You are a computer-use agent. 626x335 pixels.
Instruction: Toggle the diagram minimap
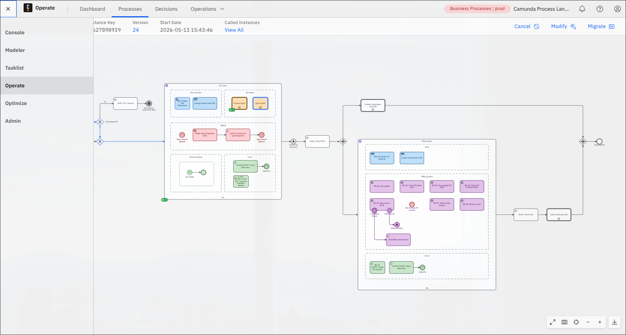[x=564, y=322]
